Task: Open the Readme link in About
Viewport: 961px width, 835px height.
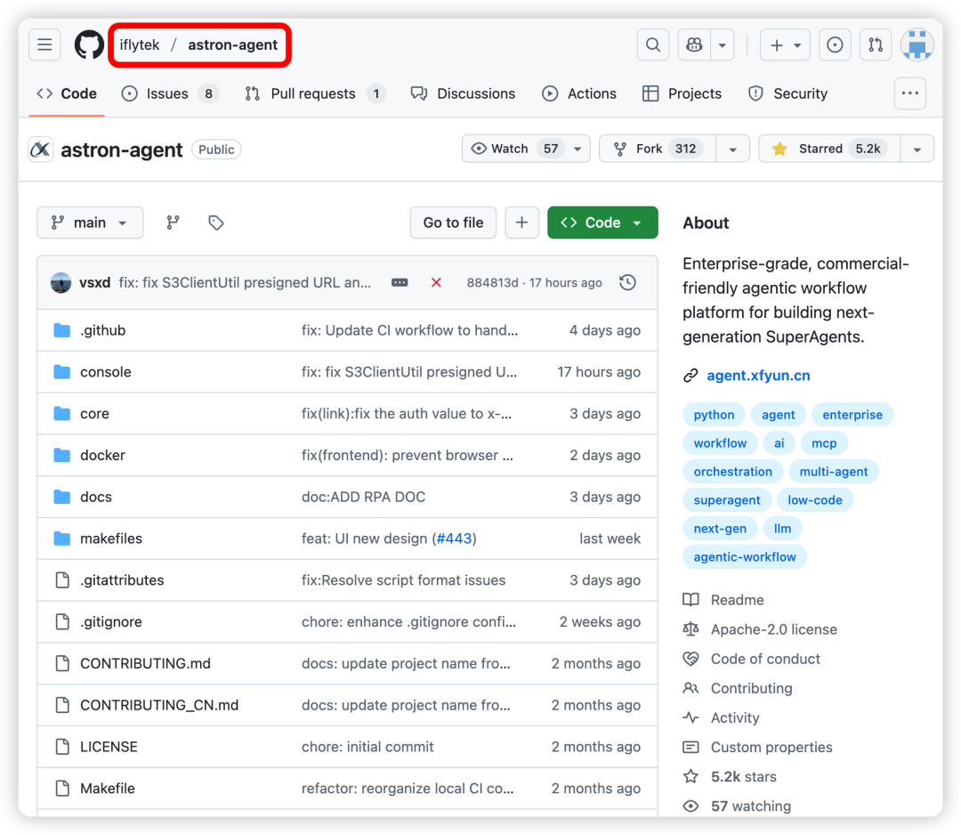Action: coord(738,600)
